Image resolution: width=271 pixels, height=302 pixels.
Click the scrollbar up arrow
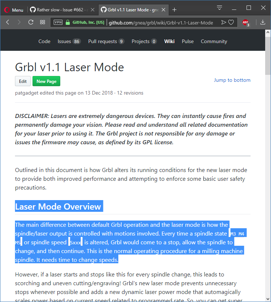tap(268, 33)
